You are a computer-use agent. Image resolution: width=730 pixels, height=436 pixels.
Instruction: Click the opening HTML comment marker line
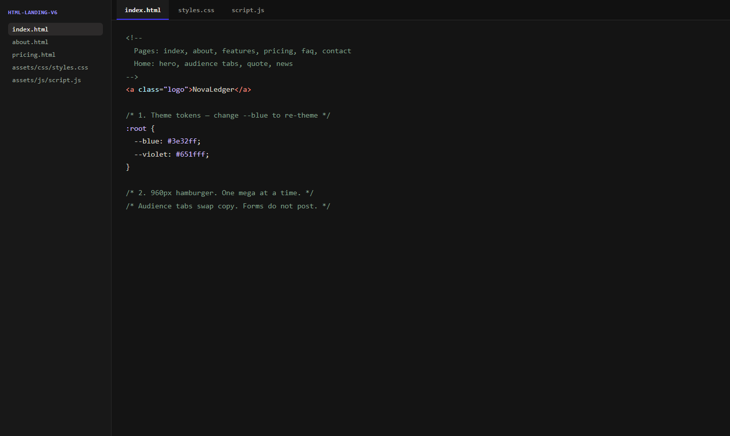(x=134, y=38)
